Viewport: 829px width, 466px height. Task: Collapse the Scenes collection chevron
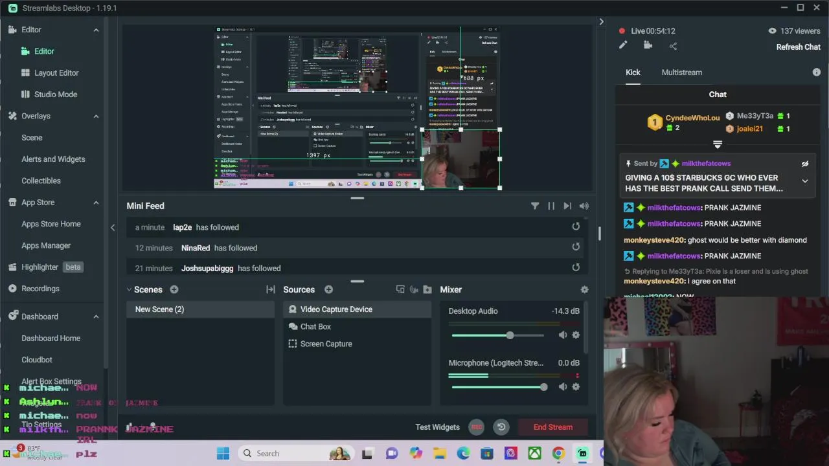130,289
